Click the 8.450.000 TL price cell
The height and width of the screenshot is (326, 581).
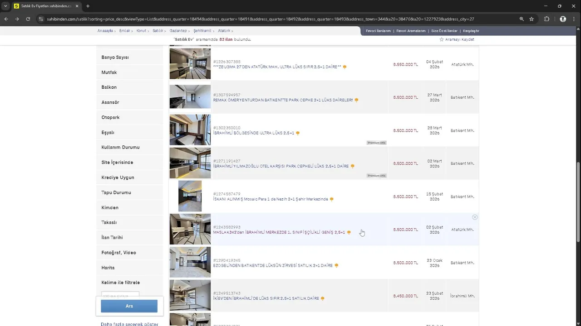click(405, 296)
